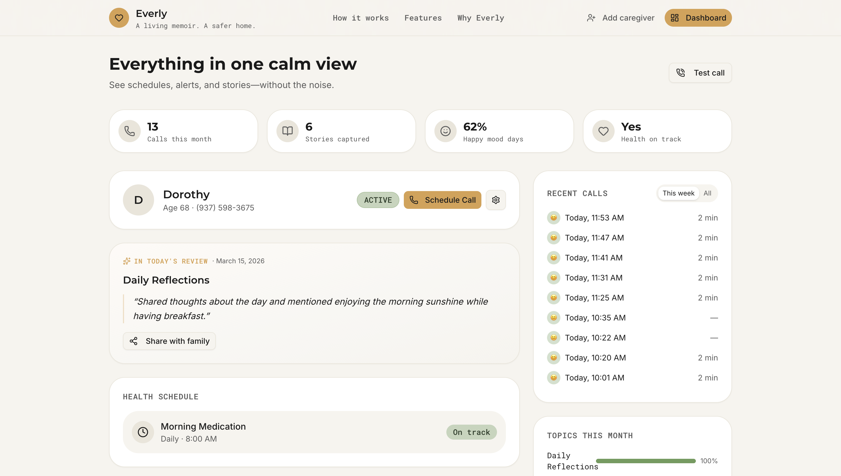Click the clock icon for Morning Medication

(143, 432)
